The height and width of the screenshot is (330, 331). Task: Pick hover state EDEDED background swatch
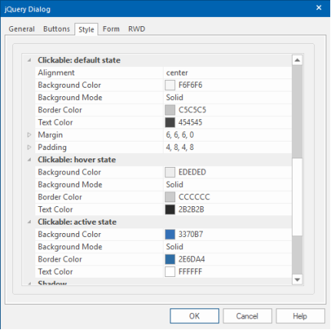point(170,172)
